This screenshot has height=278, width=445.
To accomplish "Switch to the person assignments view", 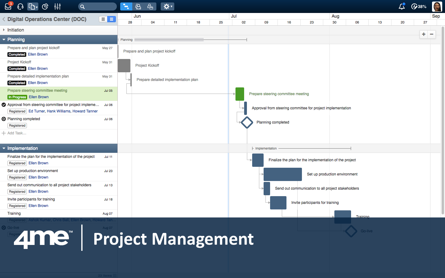I will 138,6.
